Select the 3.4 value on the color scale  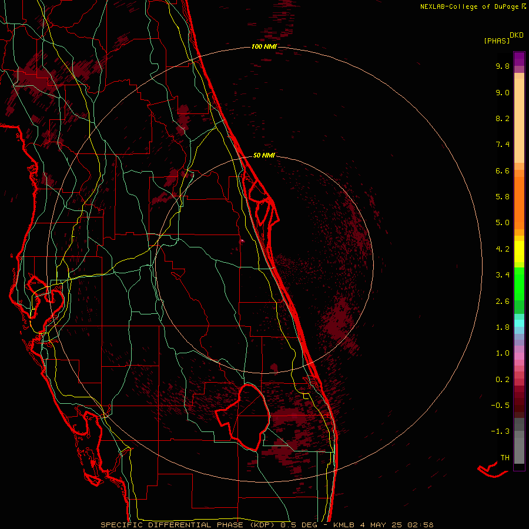click(503, 275)
